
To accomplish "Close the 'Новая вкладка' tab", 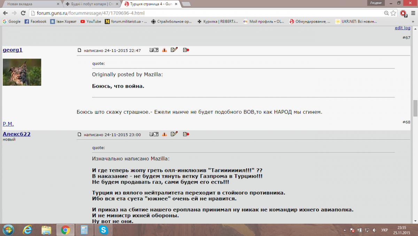I will pos(58,4).
